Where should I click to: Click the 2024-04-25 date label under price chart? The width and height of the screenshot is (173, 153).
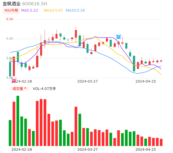(x=146, y=81)
